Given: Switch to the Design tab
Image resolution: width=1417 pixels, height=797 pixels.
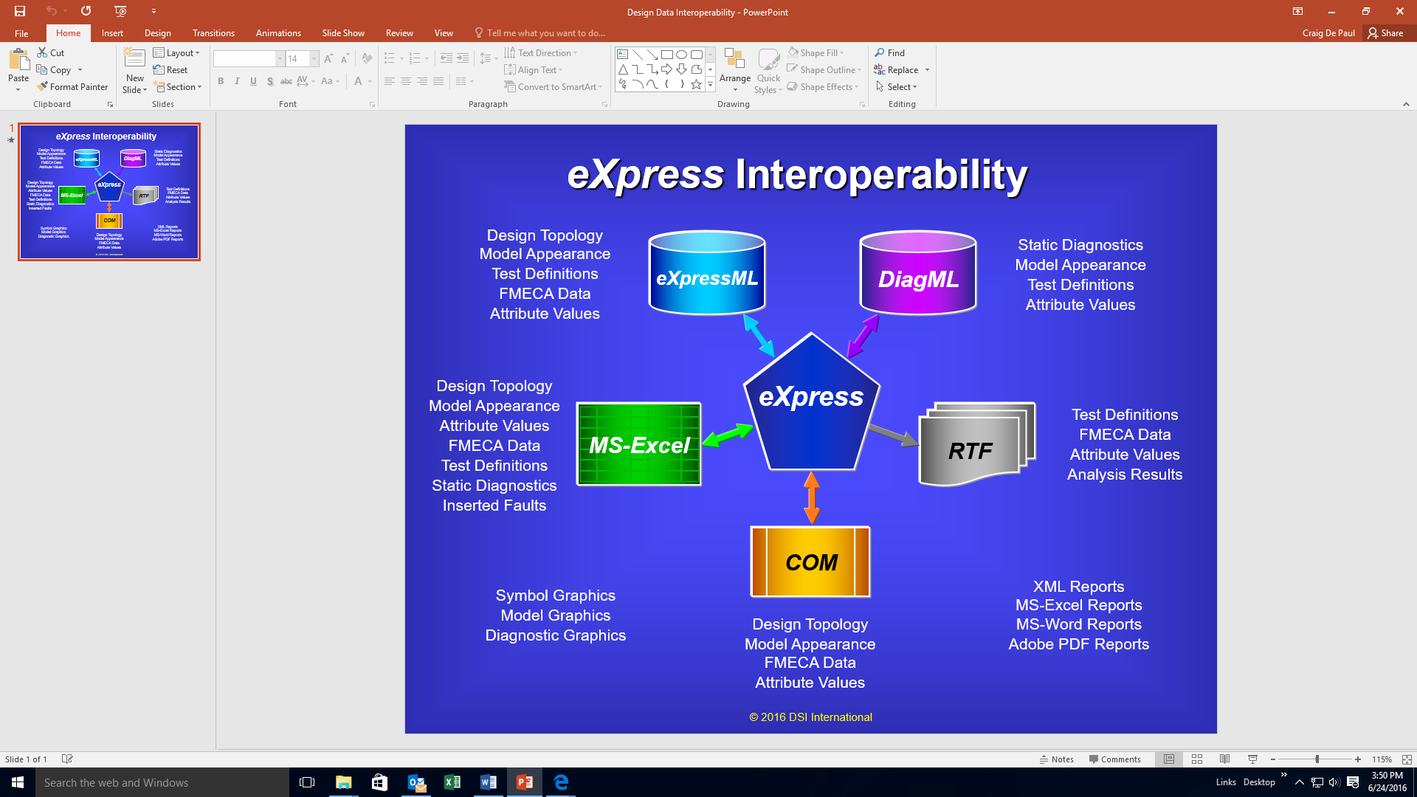Looking at the screenshot, I should [x=157, y=33].
